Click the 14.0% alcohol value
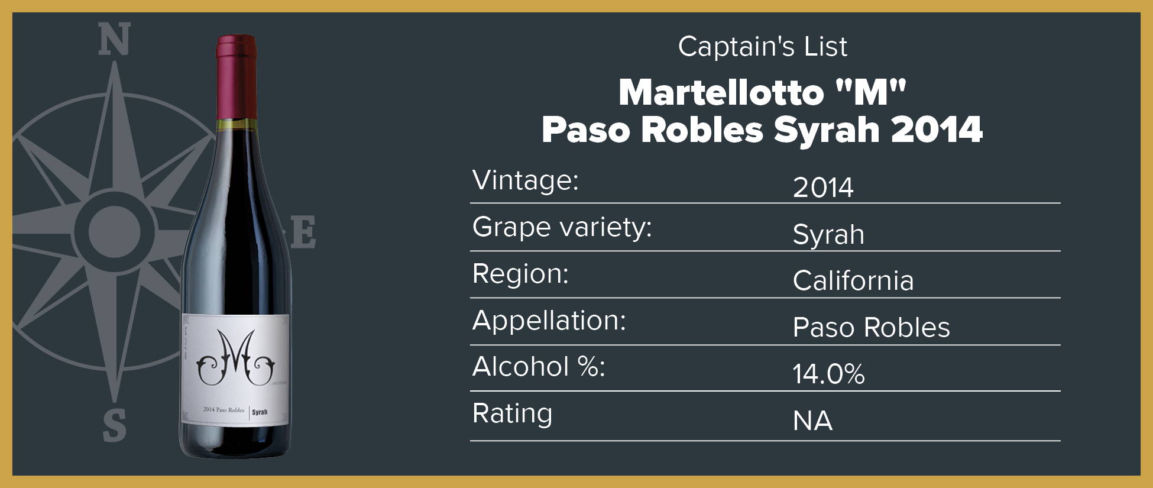This screenshot has height=488, width=1153. click(x=828, y=374)
